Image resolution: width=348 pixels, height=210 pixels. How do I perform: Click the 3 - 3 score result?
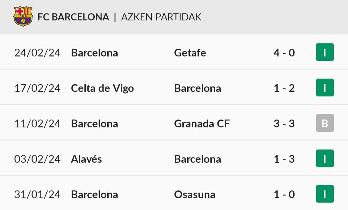tap(284, 124)
